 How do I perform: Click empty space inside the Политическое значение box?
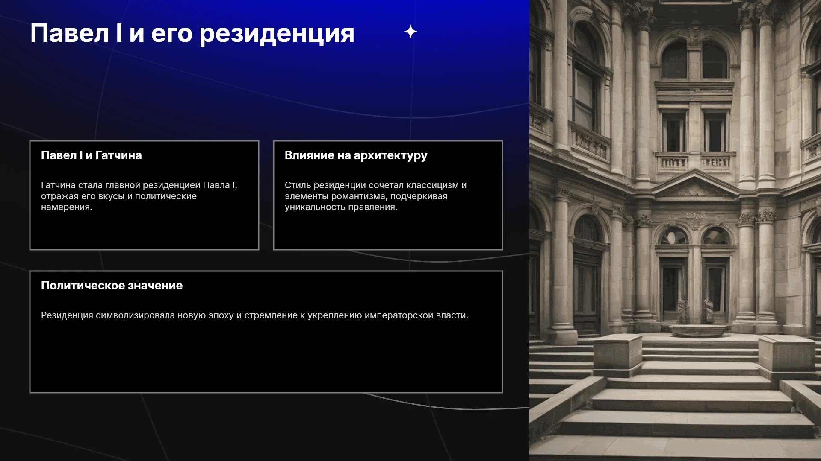(265, 359)
